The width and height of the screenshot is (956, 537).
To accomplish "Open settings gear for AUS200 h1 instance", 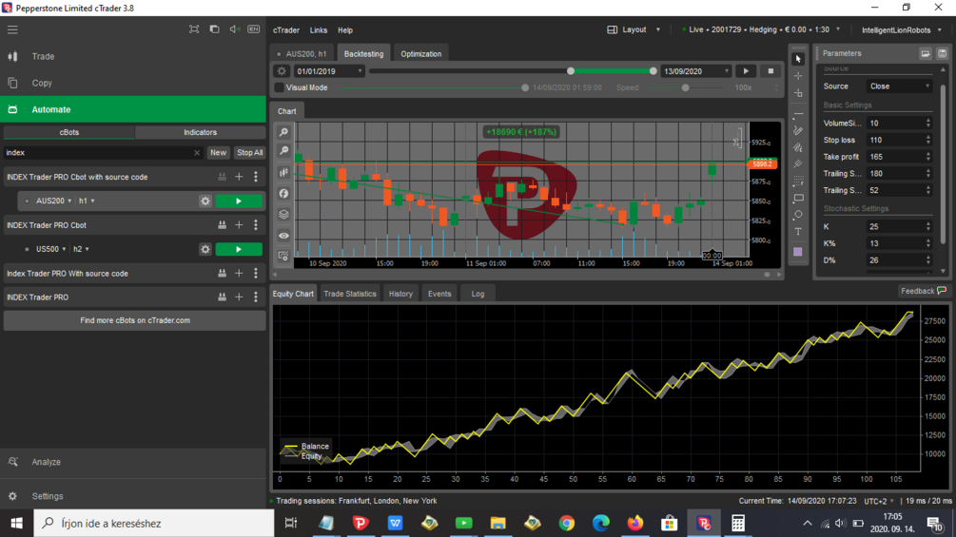I will pos(205,201).
